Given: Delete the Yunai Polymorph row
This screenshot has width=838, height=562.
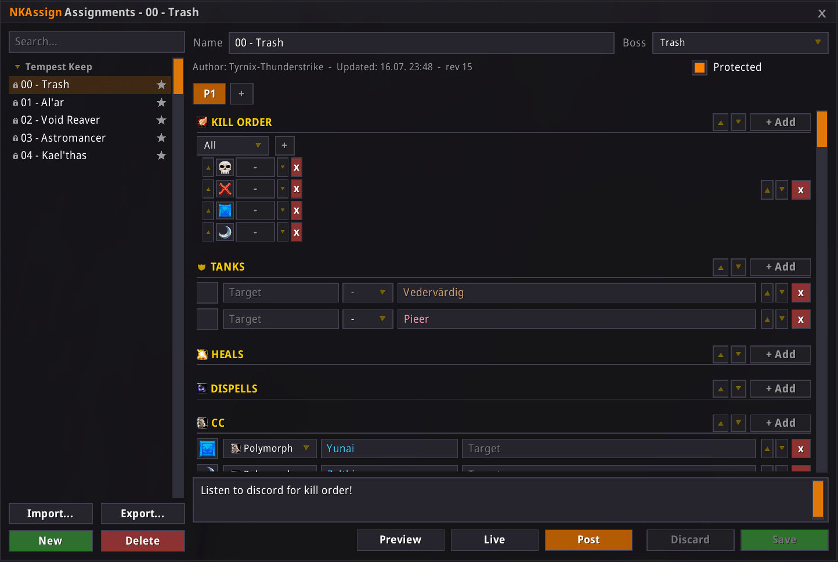Looking at the screenshot, I should click(x=801, y=449).
